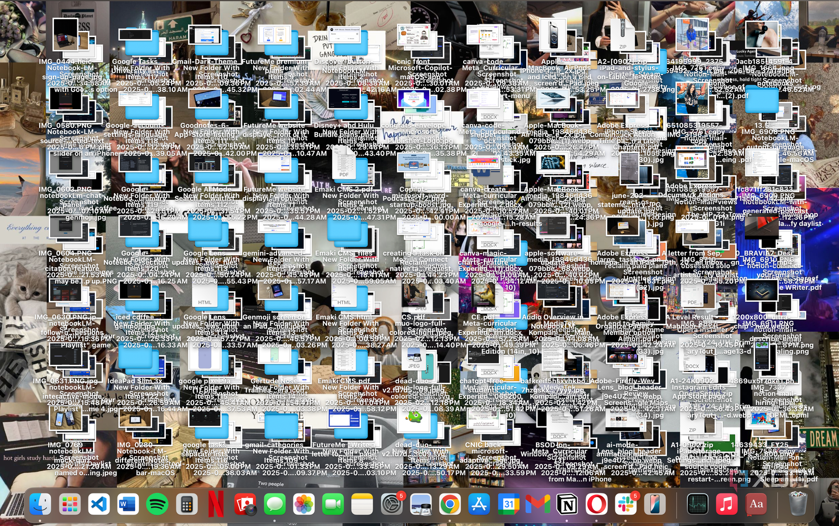The image size is (839, 526).
Task: Click the Trash icon in dock
Action: pyautogui.click(x=797, y=504)
